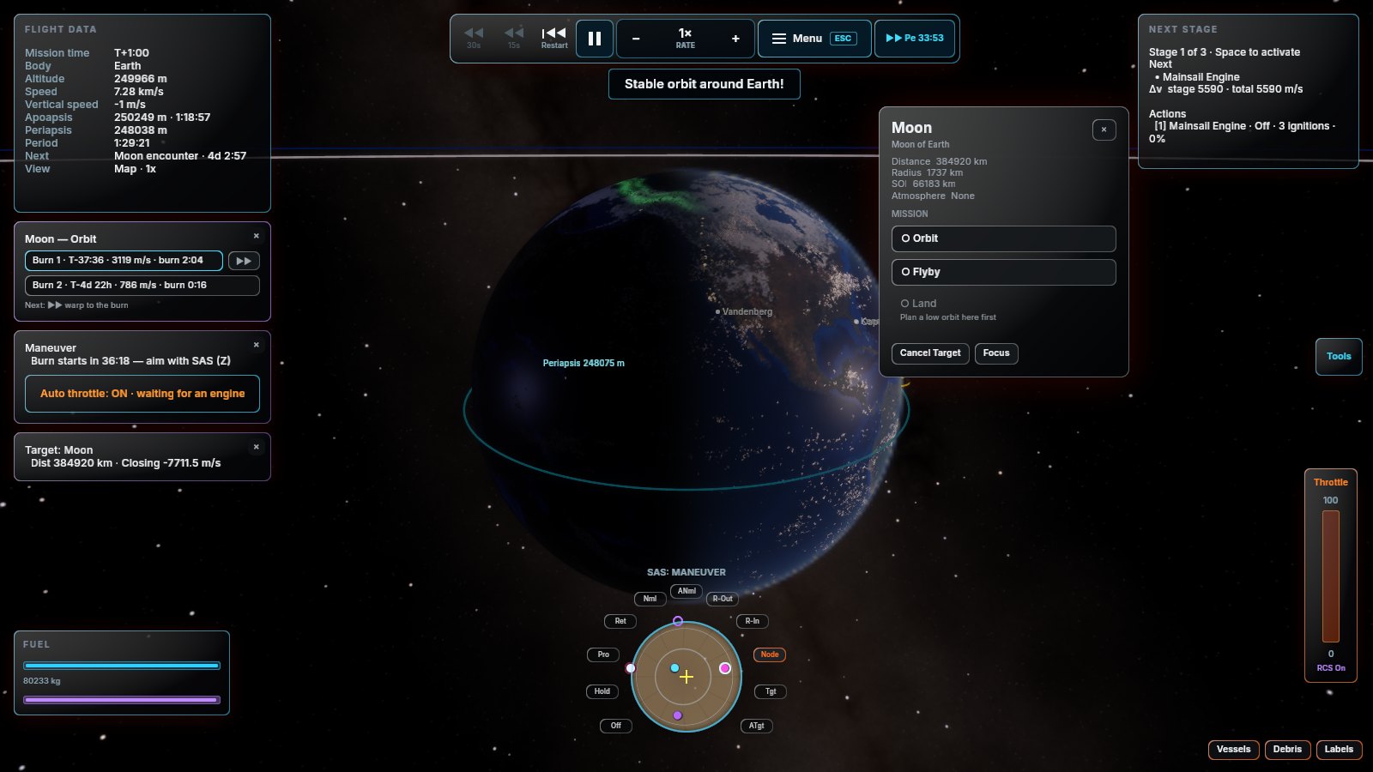Set SAS to Anti-normal (ANml)
Viewport: 1373px width, 772px height.
686,591
